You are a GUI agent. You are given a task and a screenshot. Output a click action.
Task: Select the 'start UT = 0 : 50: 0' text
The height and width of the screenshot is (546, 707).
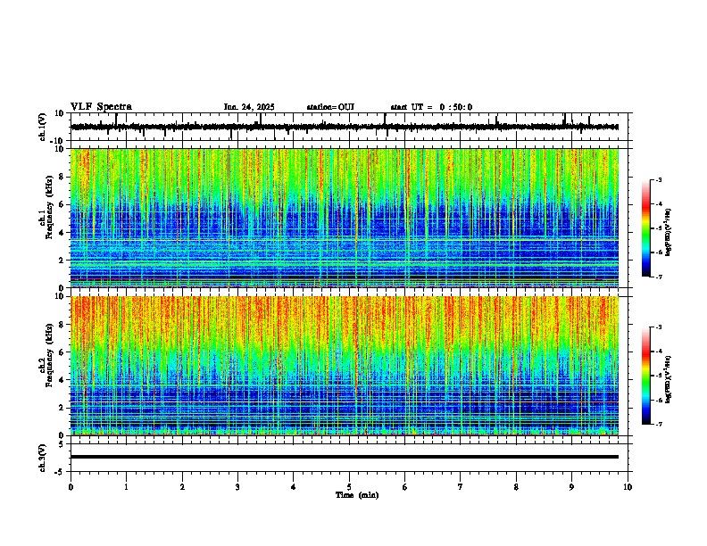click(x=431, y=107)
